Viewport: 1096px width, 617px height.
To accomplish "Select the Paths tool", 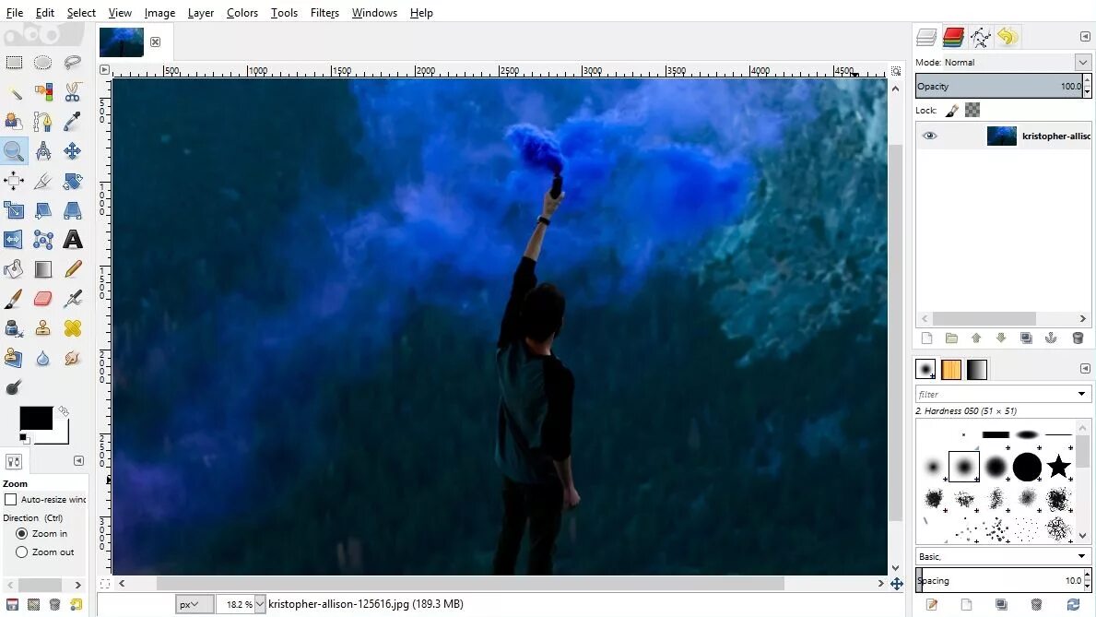I will pos(42,122).
